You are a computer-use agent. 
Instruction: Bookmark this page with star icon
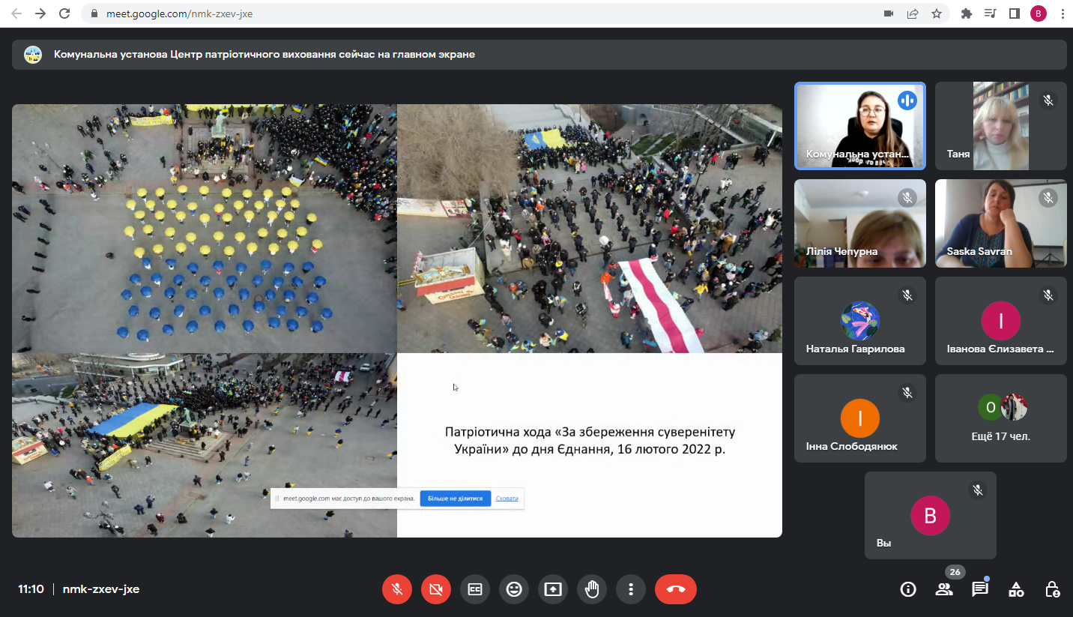[x=937, y=13]
